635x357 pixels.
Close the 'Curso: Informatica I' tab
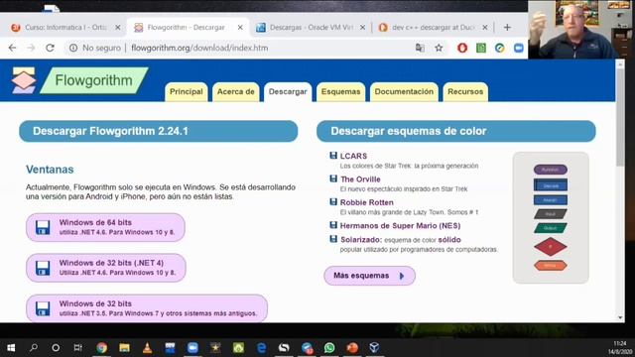pyautogui.click(x=118, y=27)
